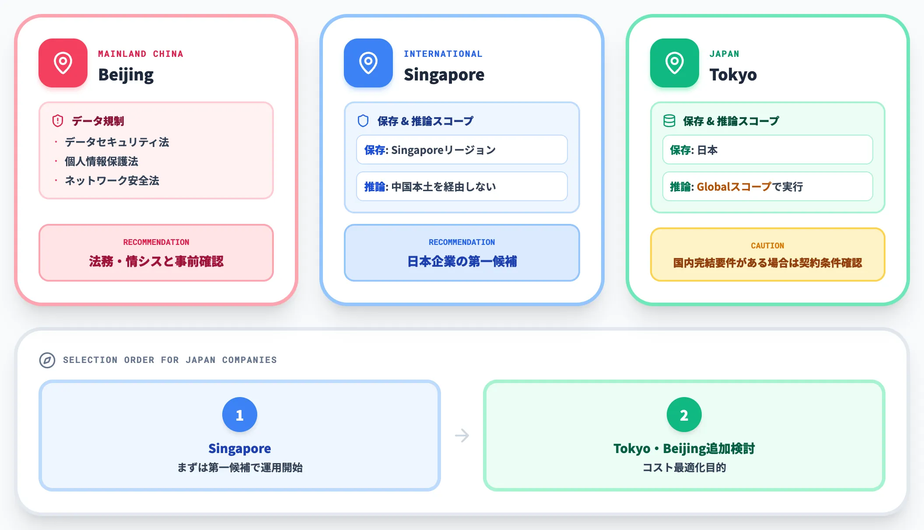Click the 推論: 中国本土を経由しない field
924x530 pixels.
pyautogui.click(x=462, y=187)
